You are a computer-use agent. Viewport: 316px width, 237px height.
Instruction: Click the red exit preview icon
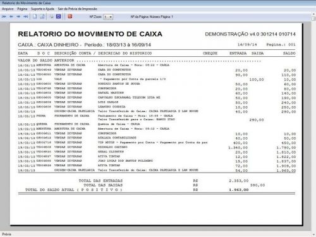click(70, 16)
